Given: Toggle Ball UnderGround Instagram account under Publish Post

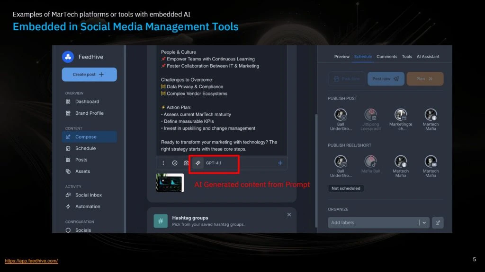Looking at the screenshot, I should pos(341,115).
